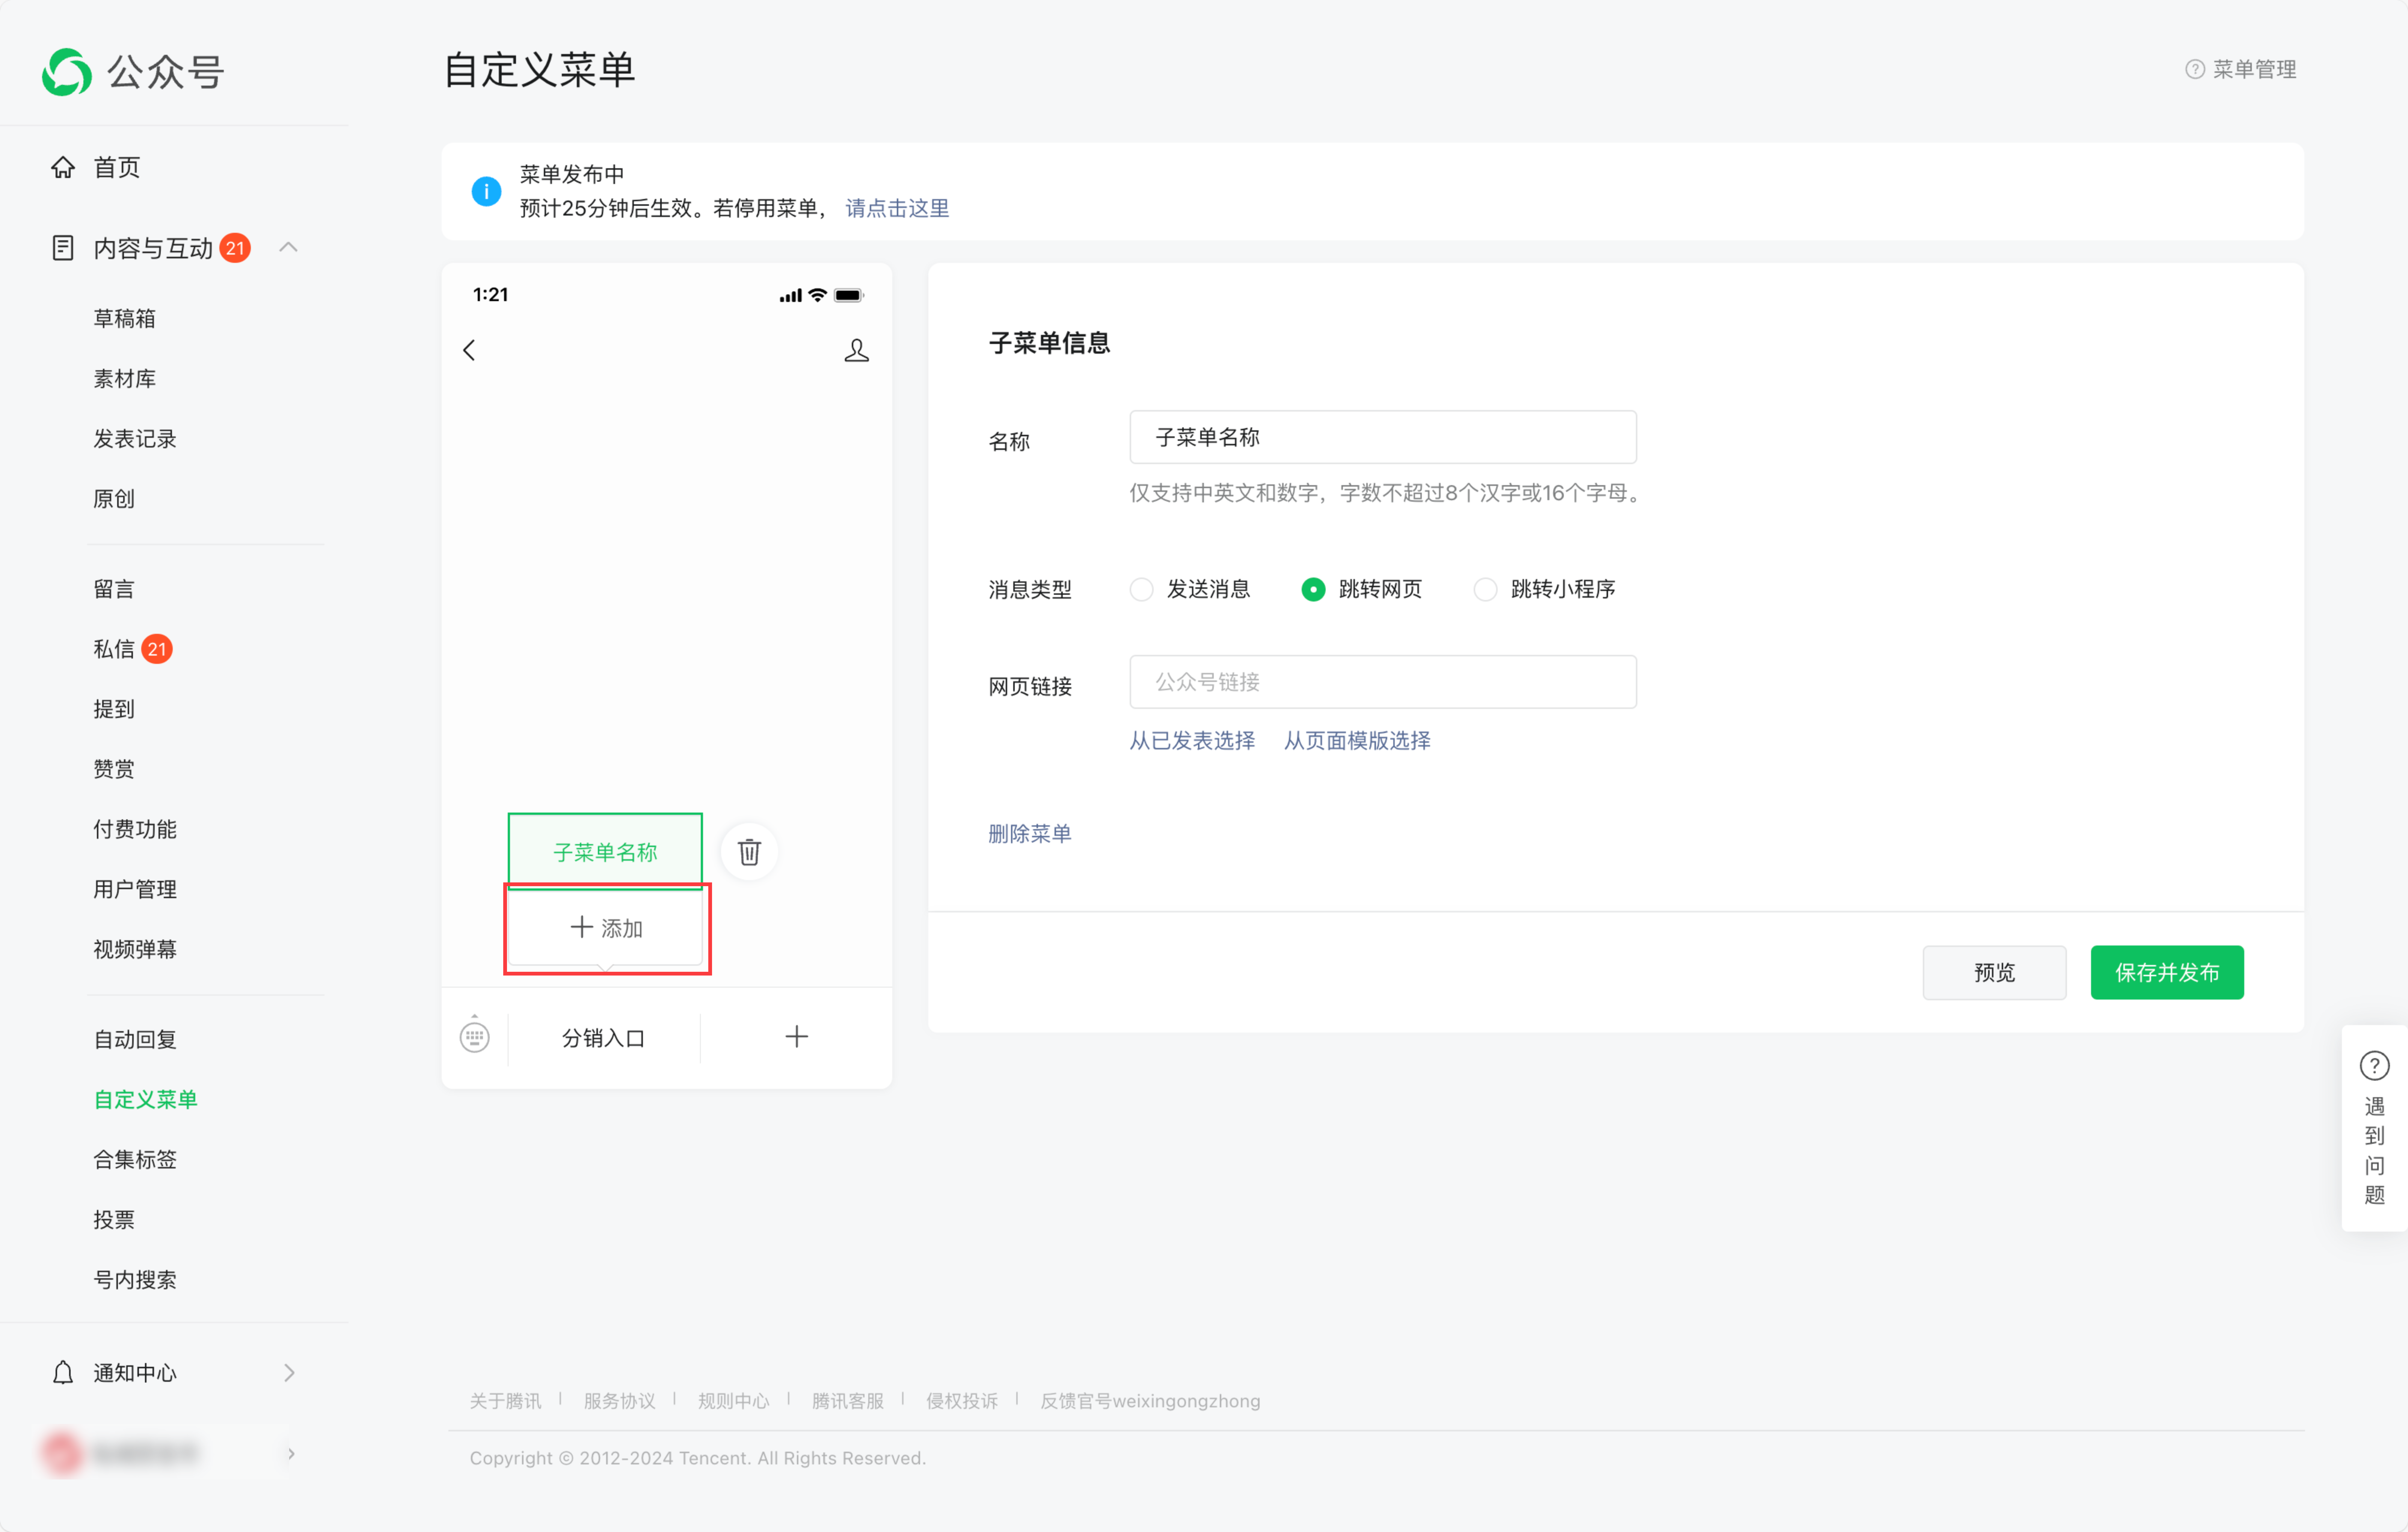Open 提到 in the sidebar
Viewport: 2408px width, 1532px height.
114,709
